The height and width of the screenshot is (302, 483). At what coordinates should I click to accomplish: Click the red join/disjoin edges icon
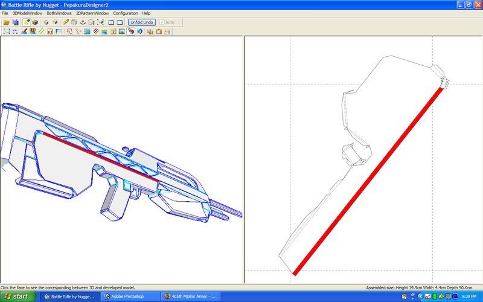78,31
